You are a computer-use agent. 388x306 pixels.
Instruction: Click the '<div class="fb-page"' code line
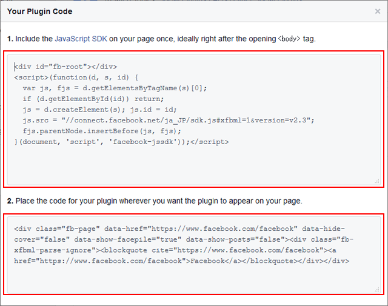pos(179,229)
